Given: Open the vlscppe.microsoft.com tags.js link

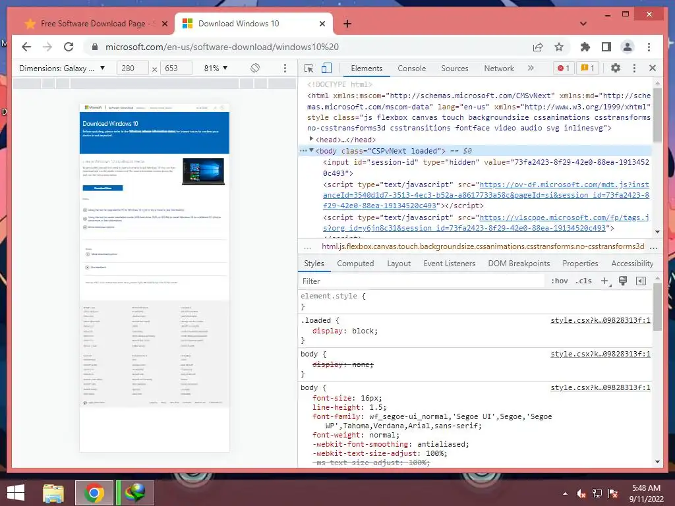Looking at the screenshot, I should pyautogui.click(x=486, y=223).
